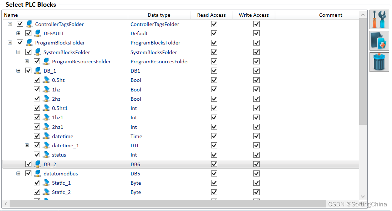
Task: Click the Static_2 tag icon
Action: click(x=46, y=192)
